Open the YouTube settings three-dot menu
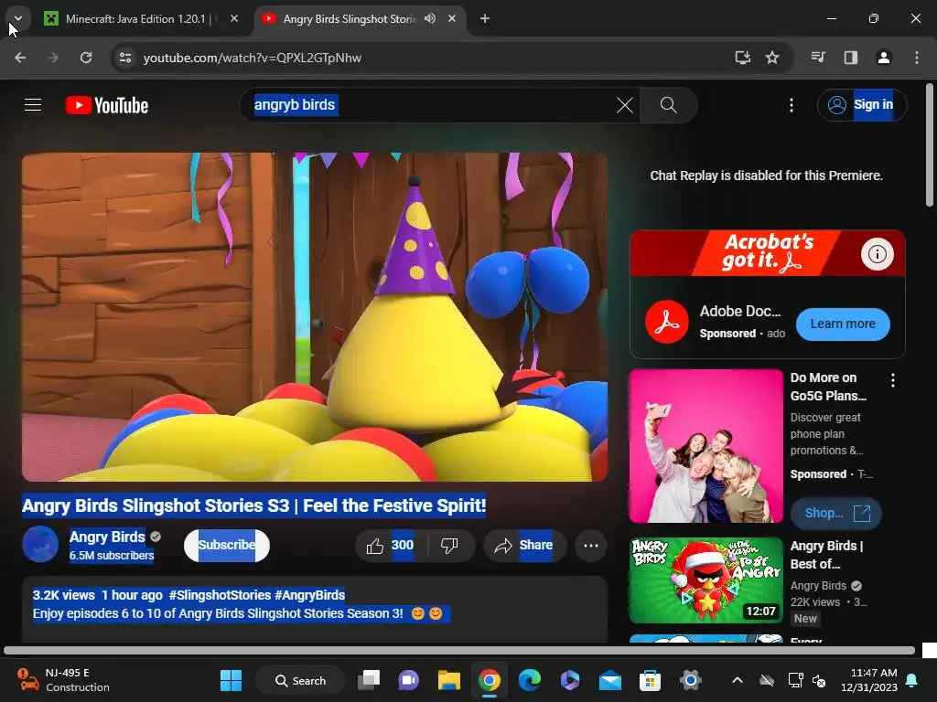This screenshot has height=702, width=937. [x=792, y=105]
